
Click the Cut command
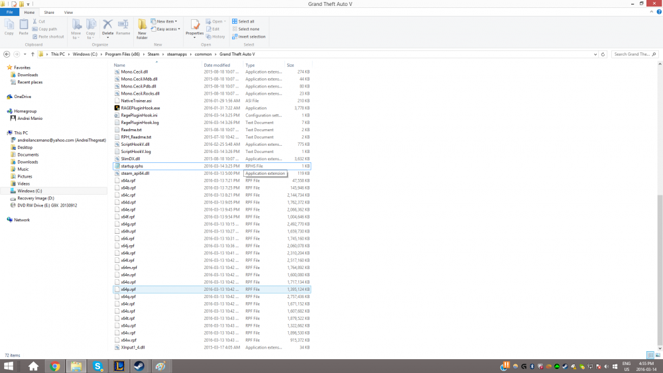click(39, 22)
